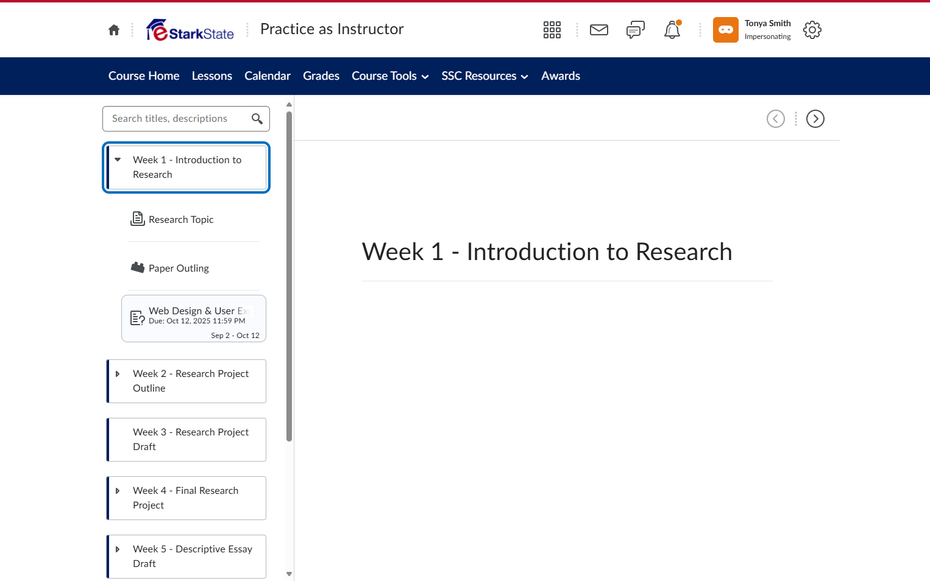Open the Paper Outling item
Image resolution: width=930 pixels, height=581 pixels.
click(179, 269)
